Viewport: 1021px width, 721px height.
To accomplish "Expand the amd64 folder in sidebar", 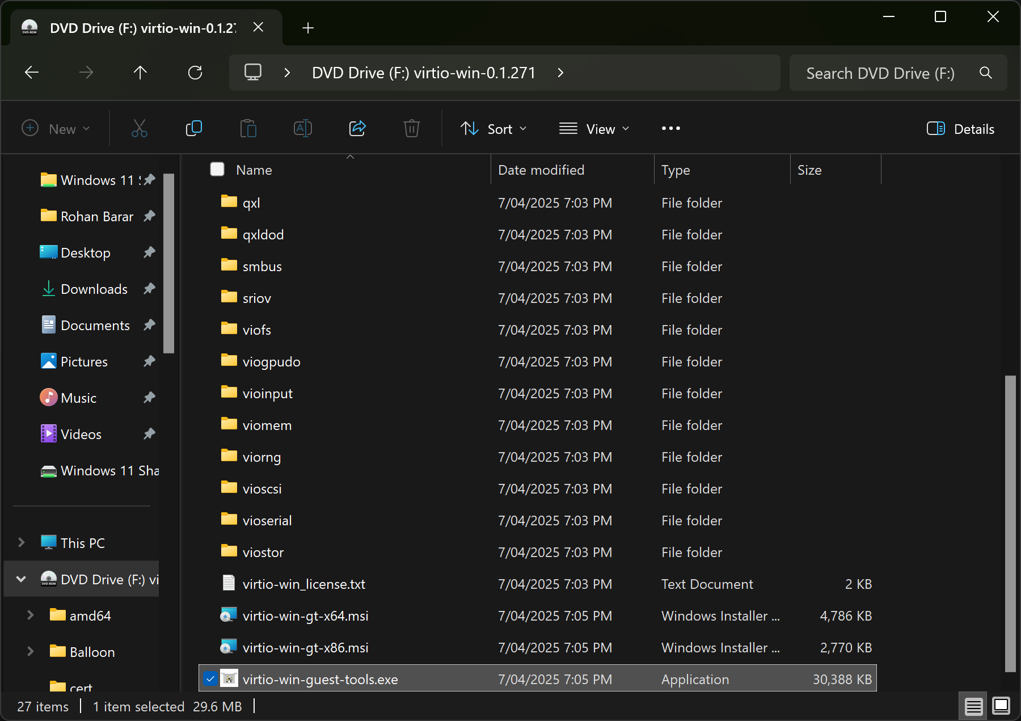I will click(x=31, y=615).
